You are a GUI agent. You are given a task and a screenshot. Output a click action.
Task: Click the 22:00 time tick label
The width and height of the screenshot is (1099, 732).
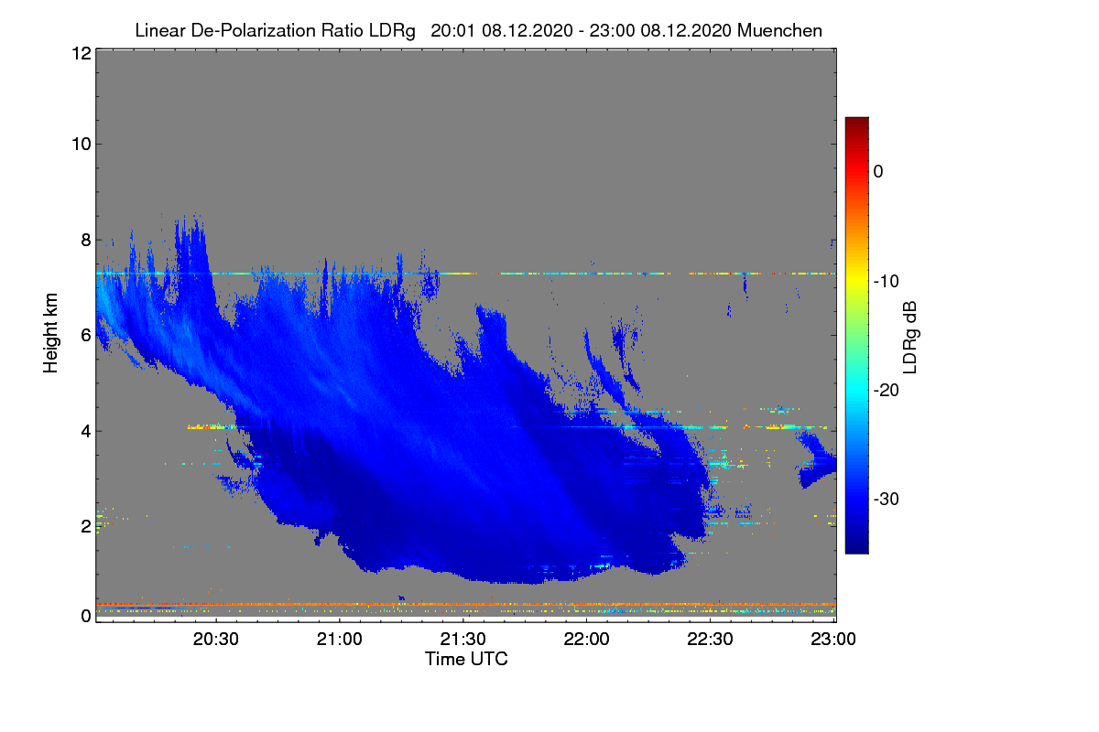586,640
